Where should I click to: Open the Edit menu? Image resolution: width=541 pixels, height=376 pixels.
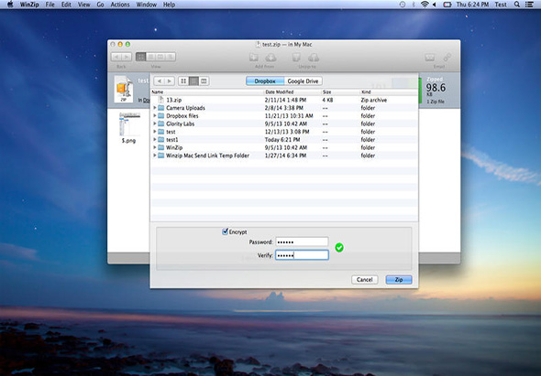click(x=66, y=5)
